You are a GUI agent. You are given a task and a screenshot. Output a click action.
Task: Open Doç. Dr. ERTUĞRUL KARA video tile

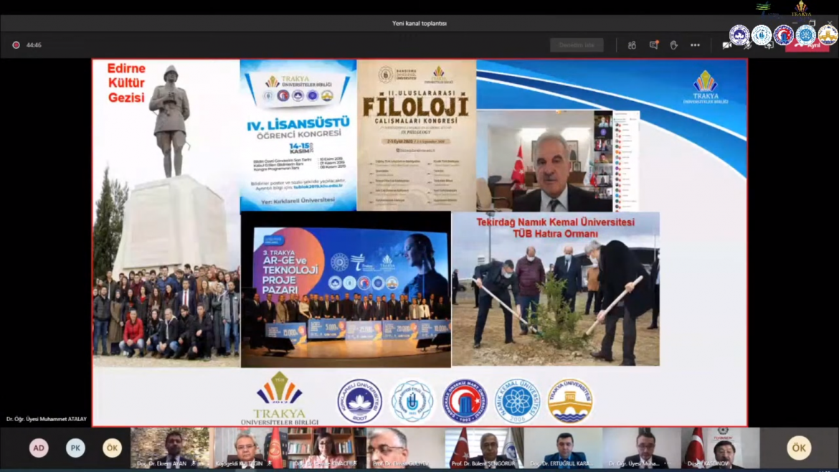pos(564,448)
